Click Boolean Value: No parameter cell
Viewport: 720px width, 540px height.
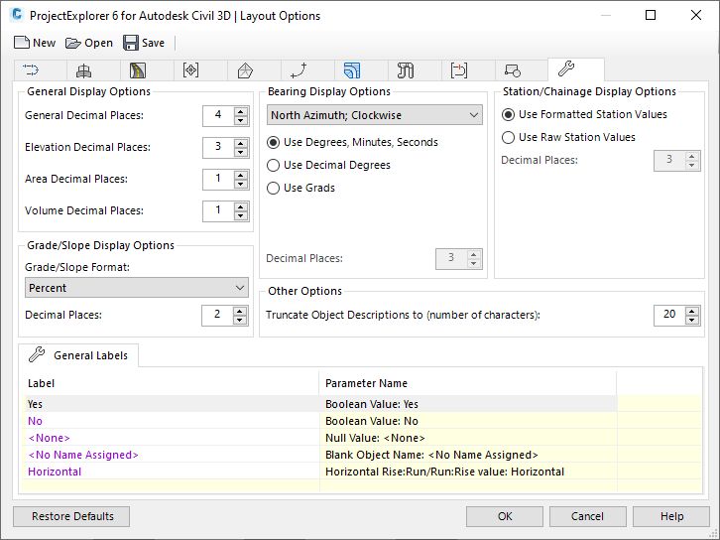(468, 421)
